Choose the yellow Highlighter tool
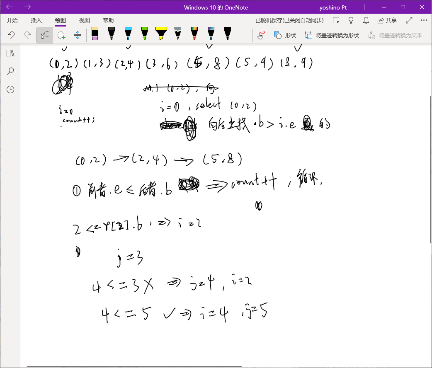 [x=161, y=35]
